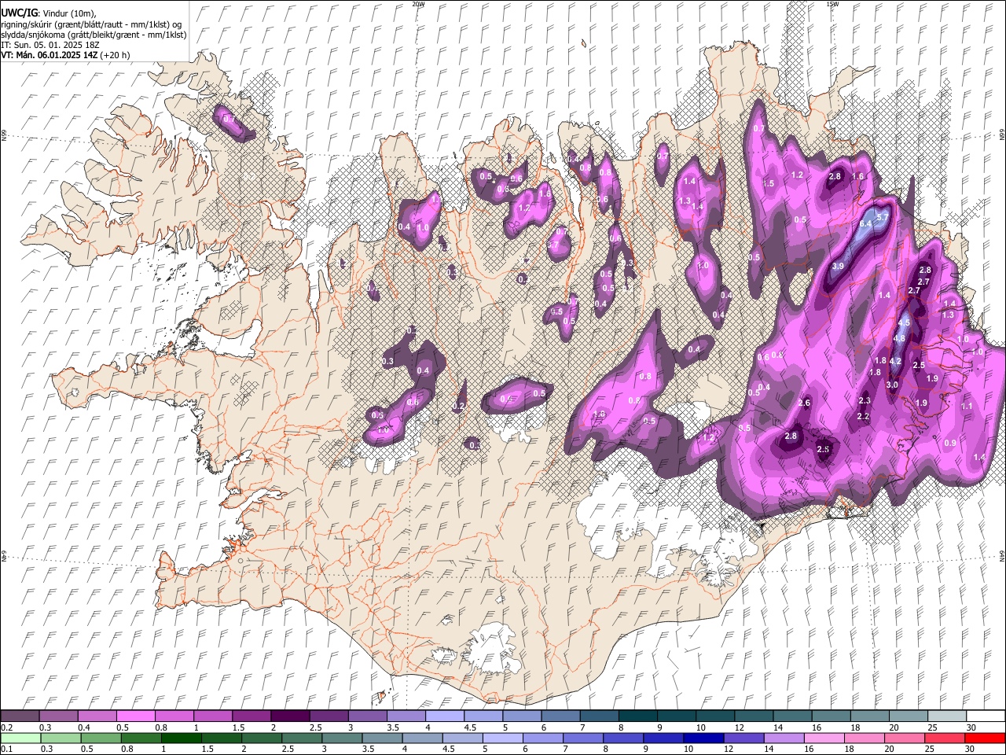The height and width of the screenshot is (755, 1006).
Task: Click lower-row swatch between 25 and 30
Action: click(x=943, y=738)
